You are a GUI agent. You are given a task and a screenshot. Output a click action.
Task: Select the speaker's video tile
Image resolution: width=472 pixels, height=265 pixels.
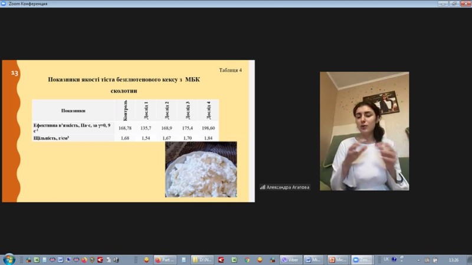tap(364, 131)
